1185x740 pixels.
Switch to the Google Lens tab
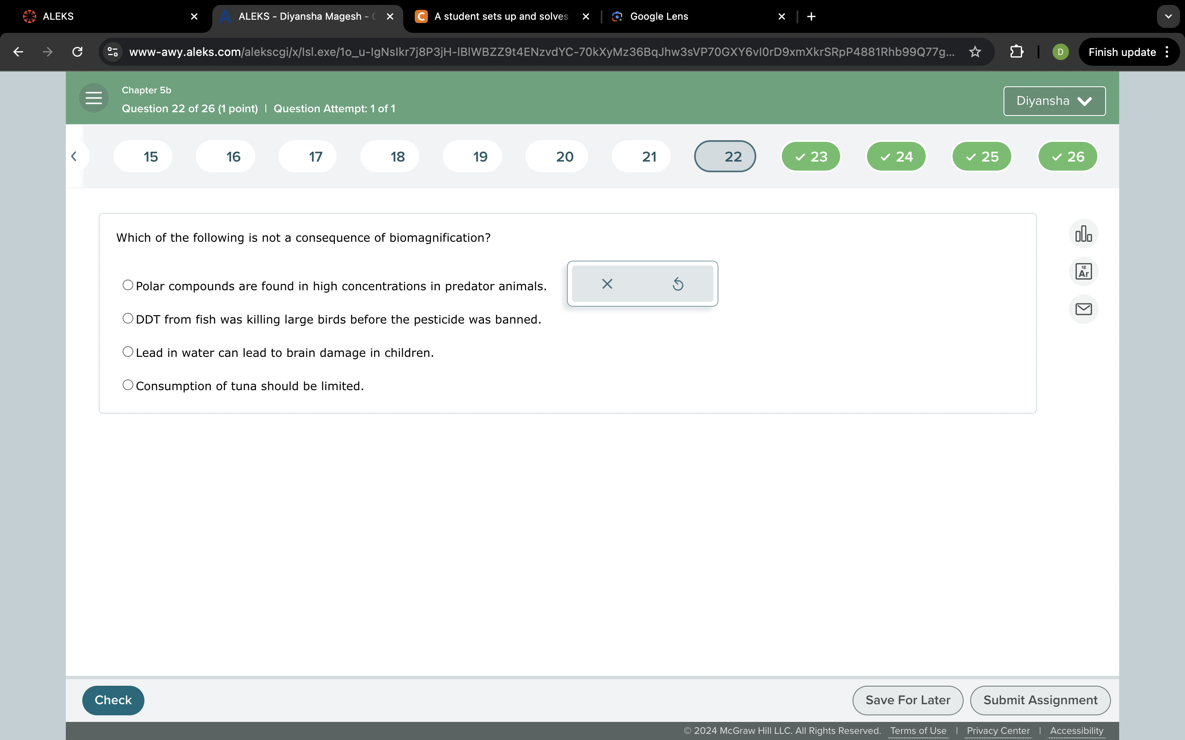pos(658,16)
